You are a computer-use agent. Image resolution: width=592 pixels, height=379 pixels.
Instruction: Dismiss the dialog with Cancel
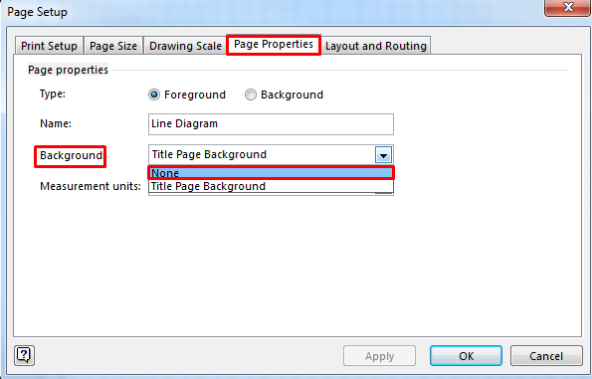(546, 356)
